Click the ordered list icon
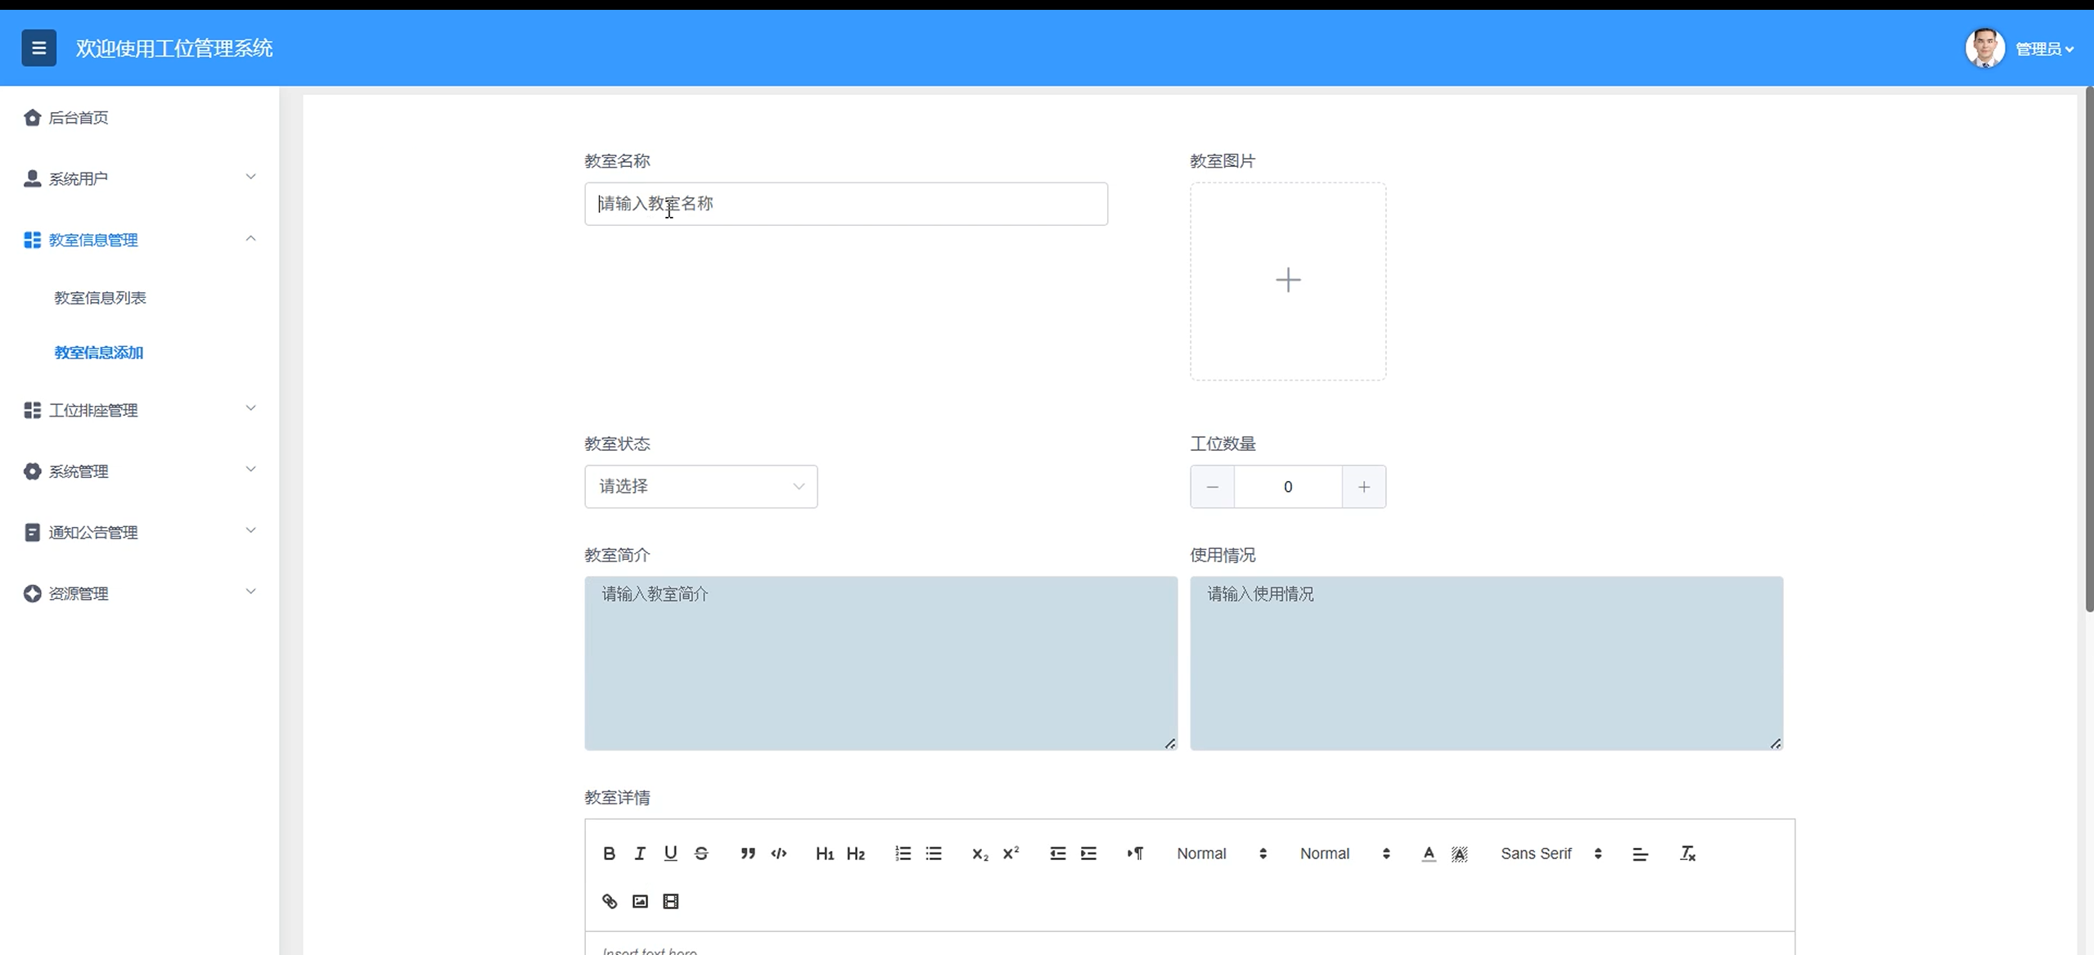 903,854
